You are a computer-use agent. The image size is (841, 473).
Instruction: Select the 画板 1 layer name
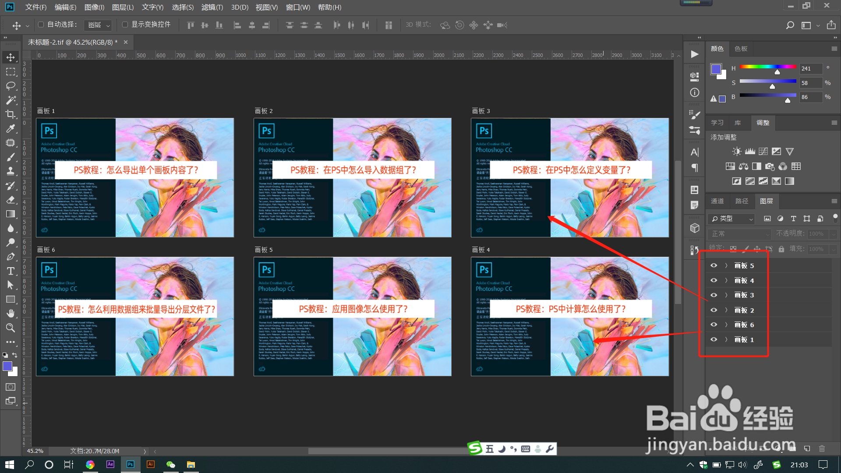[744, 340]
